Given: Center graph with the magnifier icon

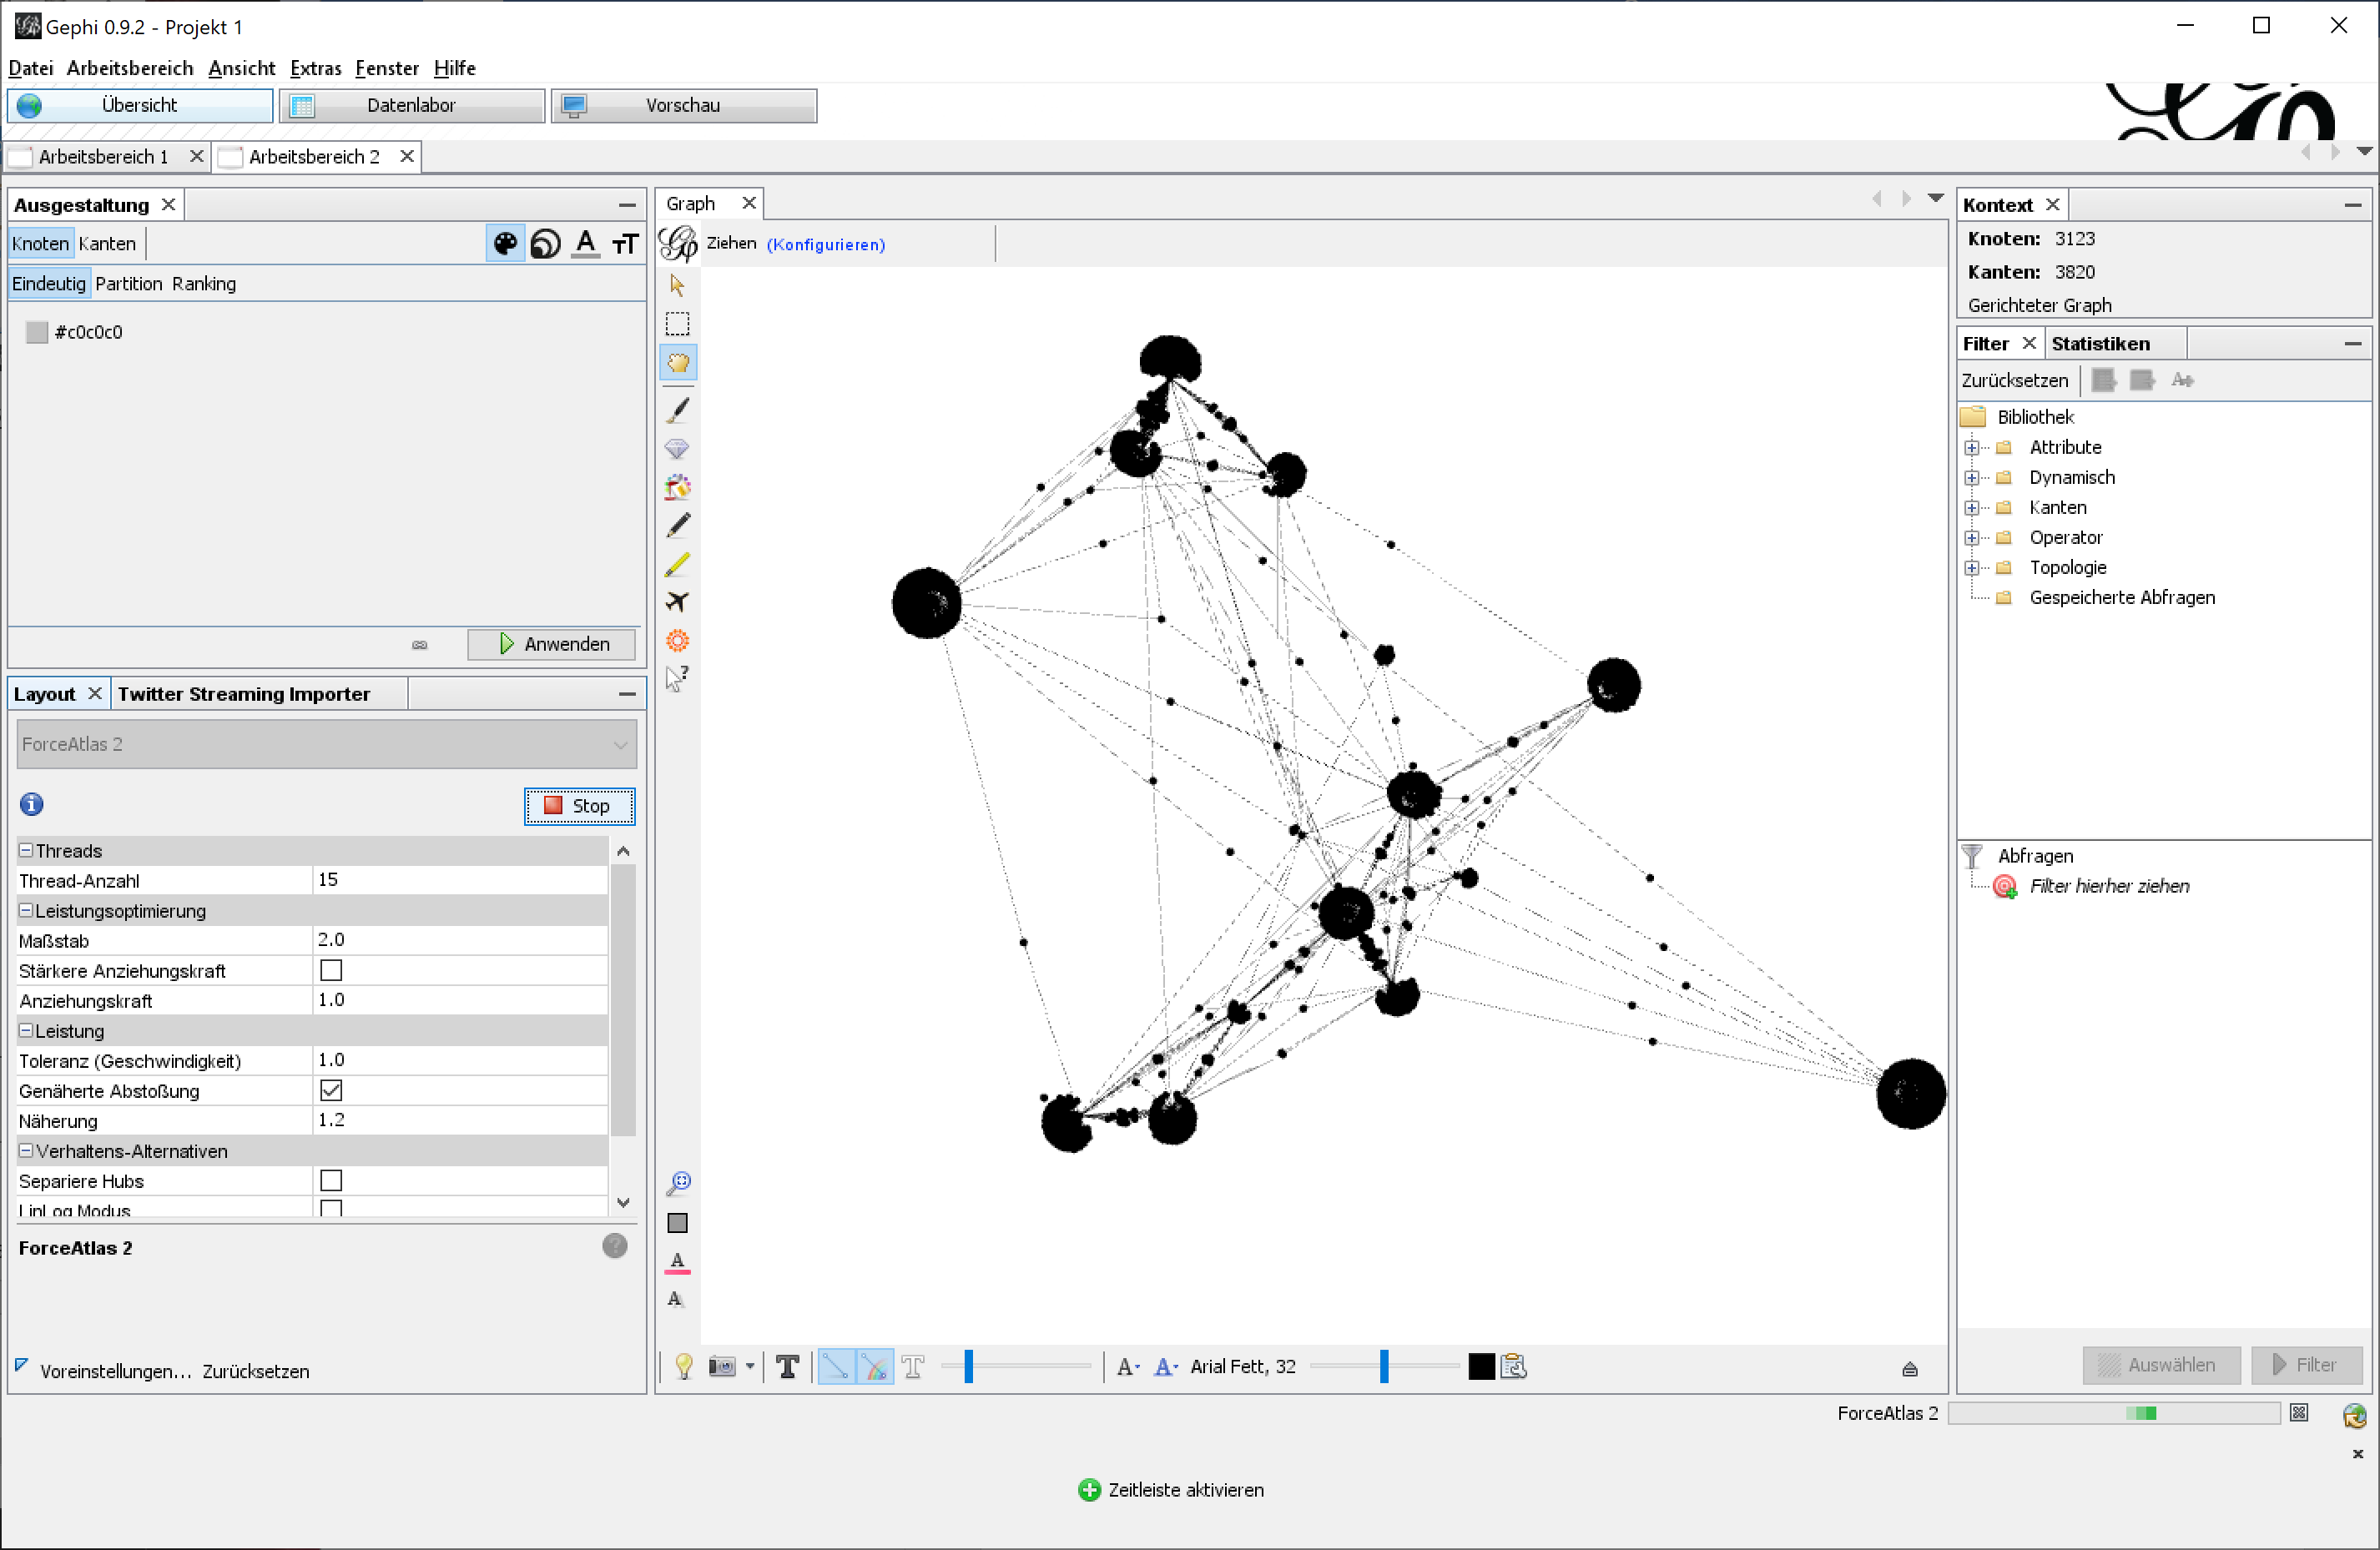Looking at the screenshot, I should pos(678,1183).
